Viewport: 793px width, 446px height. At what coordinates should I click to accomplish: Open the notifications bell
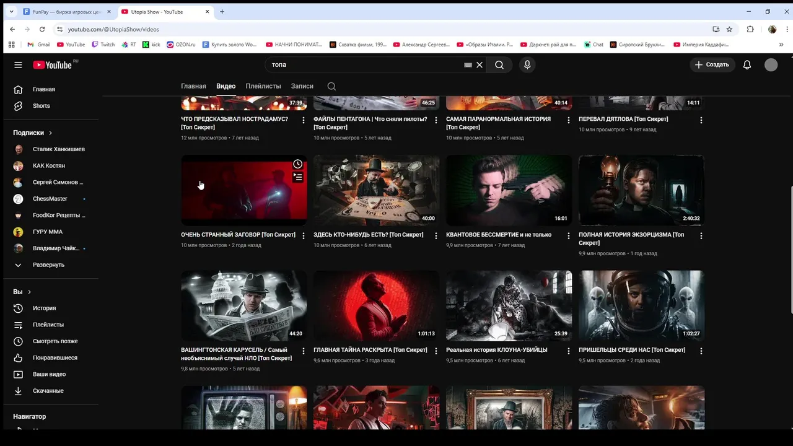[747, 64]
